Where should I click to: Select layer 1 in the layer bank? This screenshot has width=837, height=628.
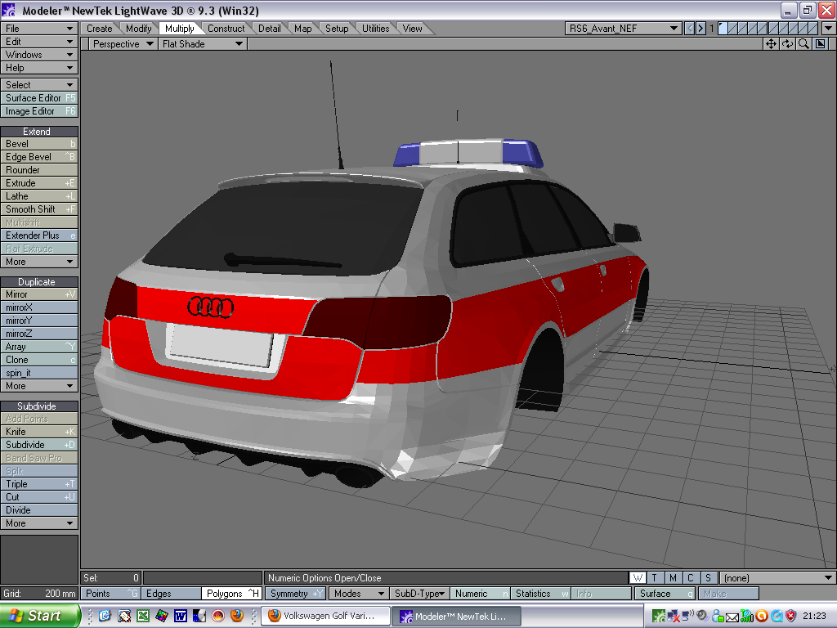[x=723, y=29]
